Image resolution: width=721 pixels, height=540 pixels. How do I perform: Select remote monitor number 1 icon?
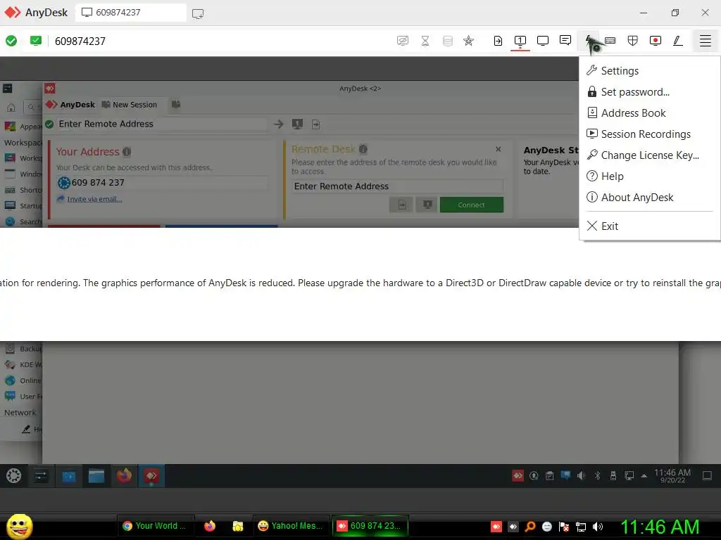coord(520,41)
